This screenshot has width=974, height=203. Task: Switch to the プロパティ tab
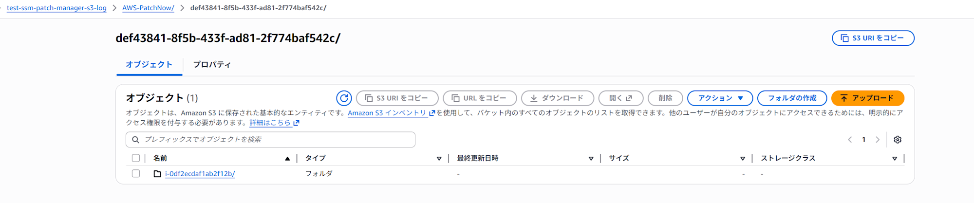click(x=212, y=65)
